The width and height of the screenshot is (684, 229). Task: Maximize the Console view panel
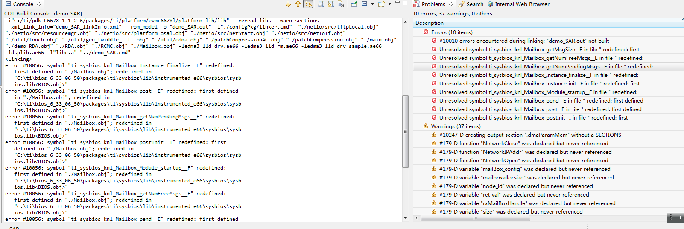(x=405, y=3)
